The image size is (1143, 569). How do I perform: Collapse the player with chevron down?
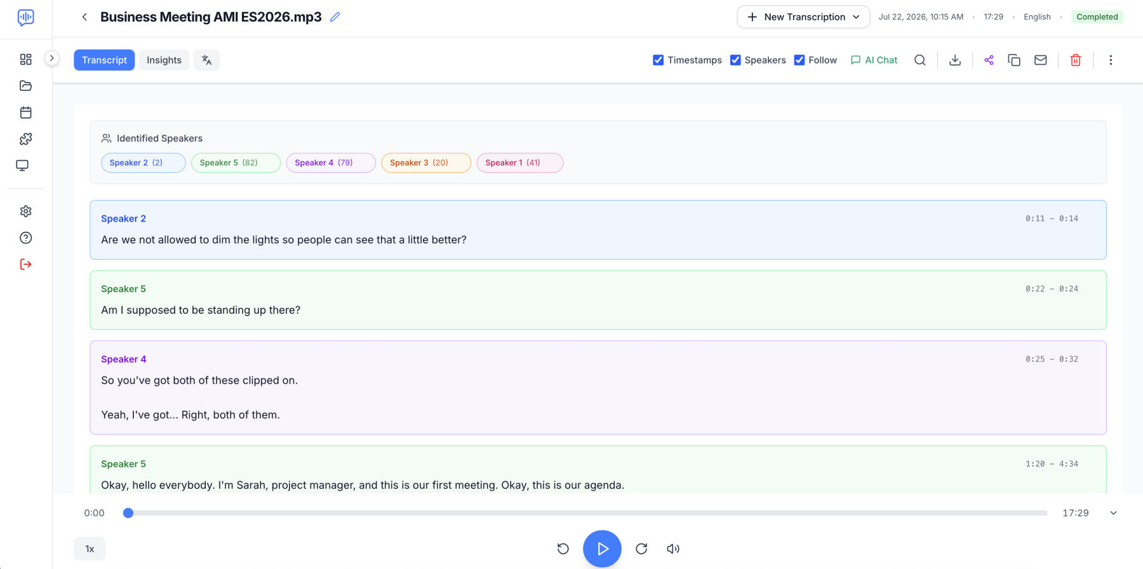click(1113, 513)
